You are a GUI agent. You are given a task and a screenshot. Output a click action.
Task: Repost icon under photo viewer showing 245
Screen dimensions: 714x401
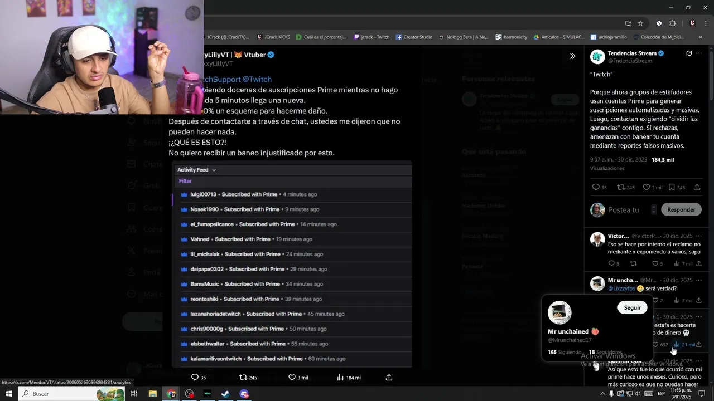click(x=248, y=377)
